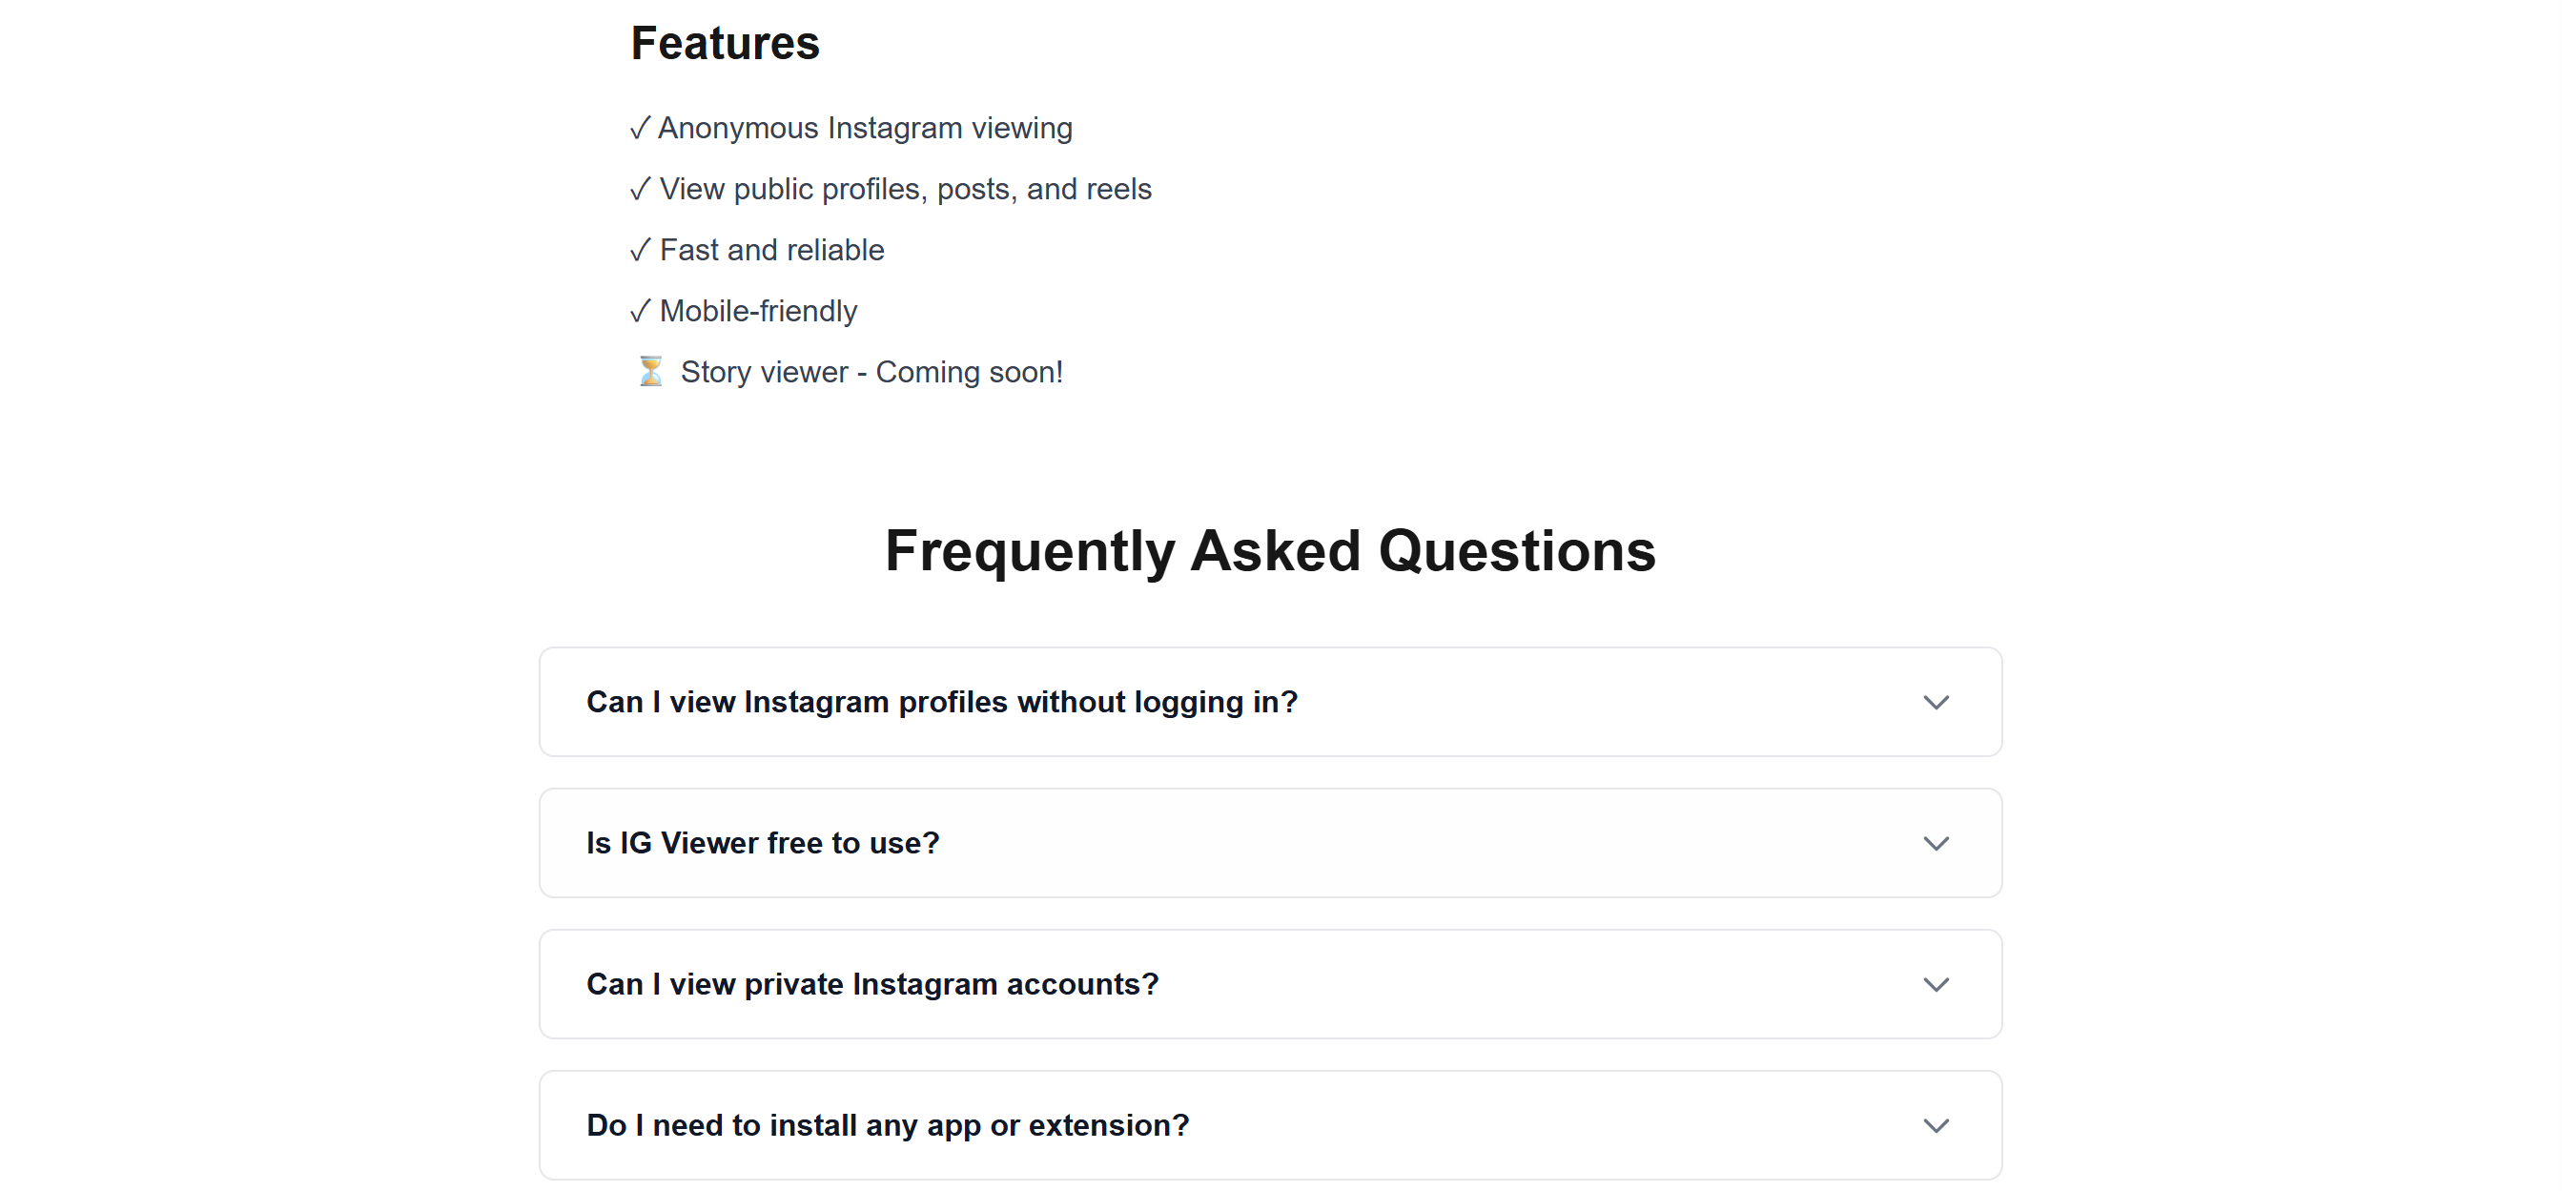Click the chevron on the install app question
This screenshot has height=1191, width=2562.
1936,1125
